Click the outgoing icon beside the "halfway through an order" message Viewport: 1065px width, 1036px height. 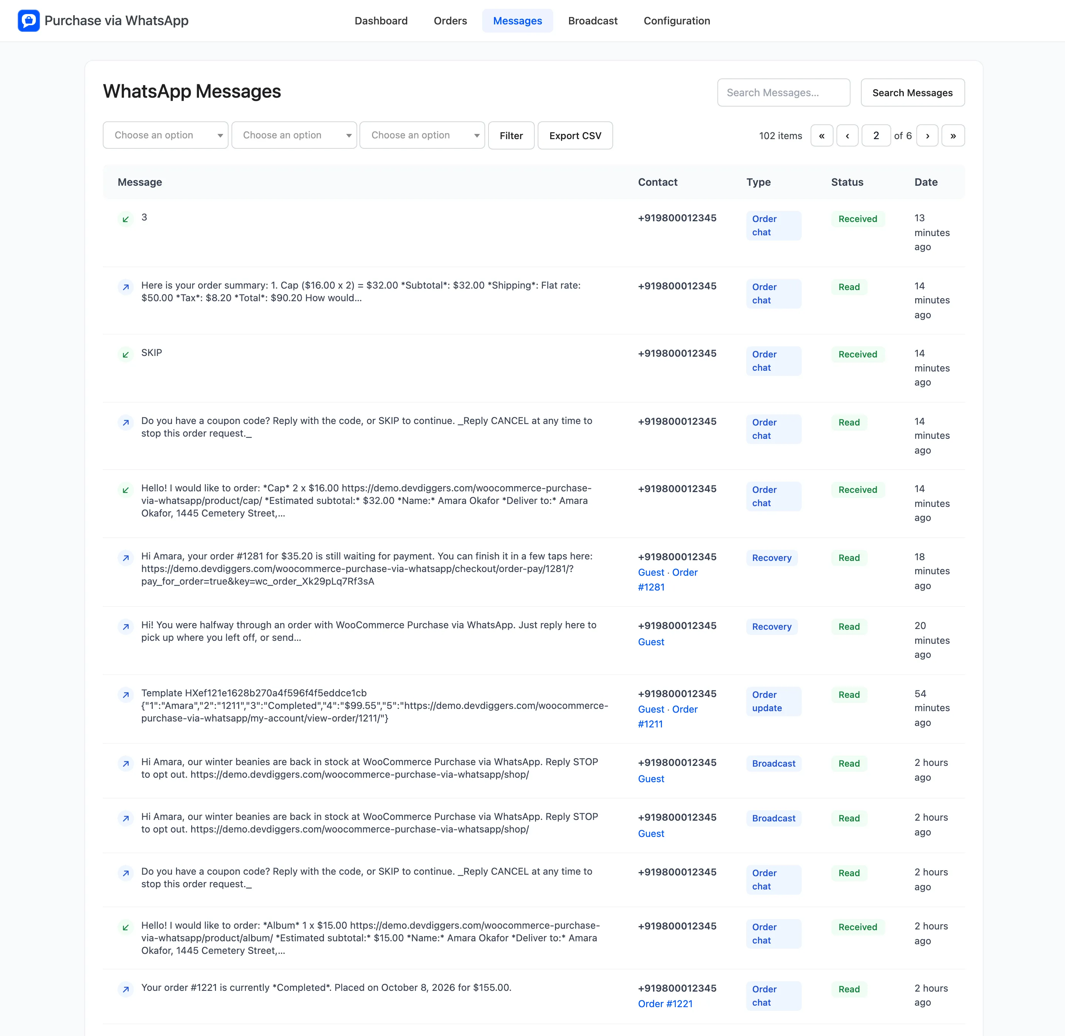click(x=126, y=626)
